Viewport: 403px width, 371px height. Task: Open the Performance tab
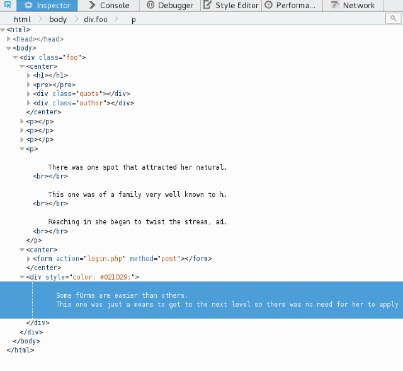pyautogui.click(x=292, y=6)
